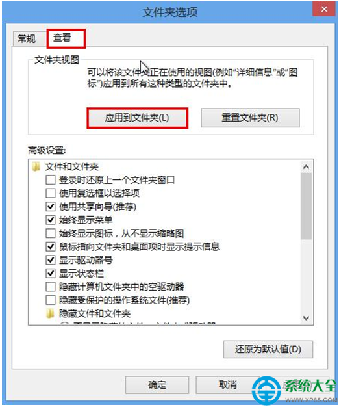This screenshot has width=339, height=407.
Task: Click the 还原为默认值(D) button
Action: pyautogui.click(x=268, y=349)
